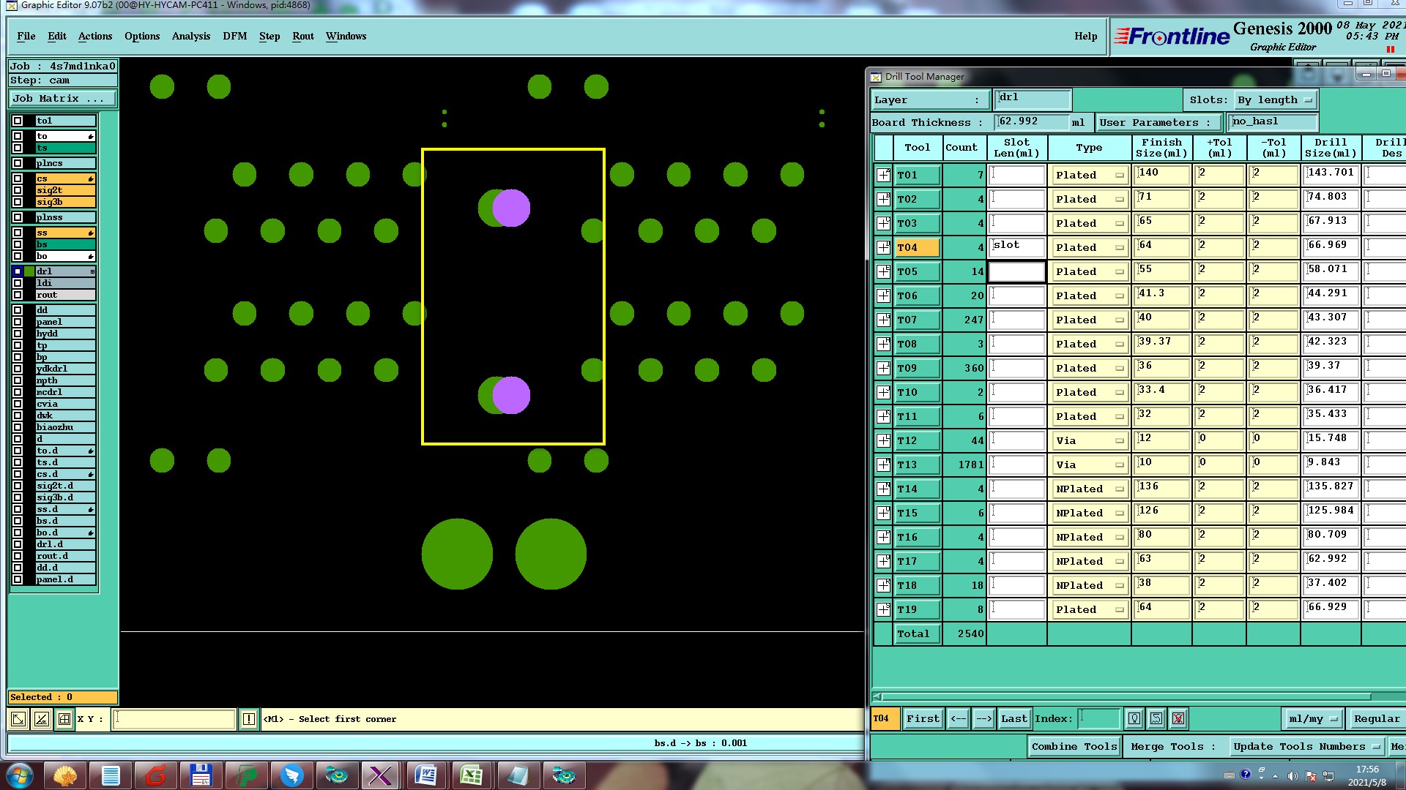
Task: Click the exclamation mark icon in status bar
Action: [x=249, y=719]
